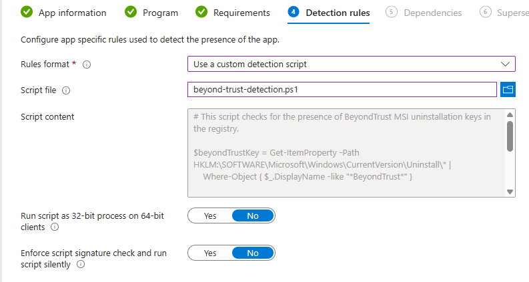Go to the Requirements tab
Image resolution: width=529 pixels, height=282 pixels.
tap(233, 13)
